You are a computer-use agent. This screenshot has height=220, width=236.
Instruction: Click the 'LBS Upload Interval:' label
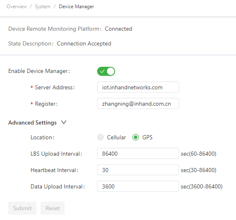pos(56,154)
